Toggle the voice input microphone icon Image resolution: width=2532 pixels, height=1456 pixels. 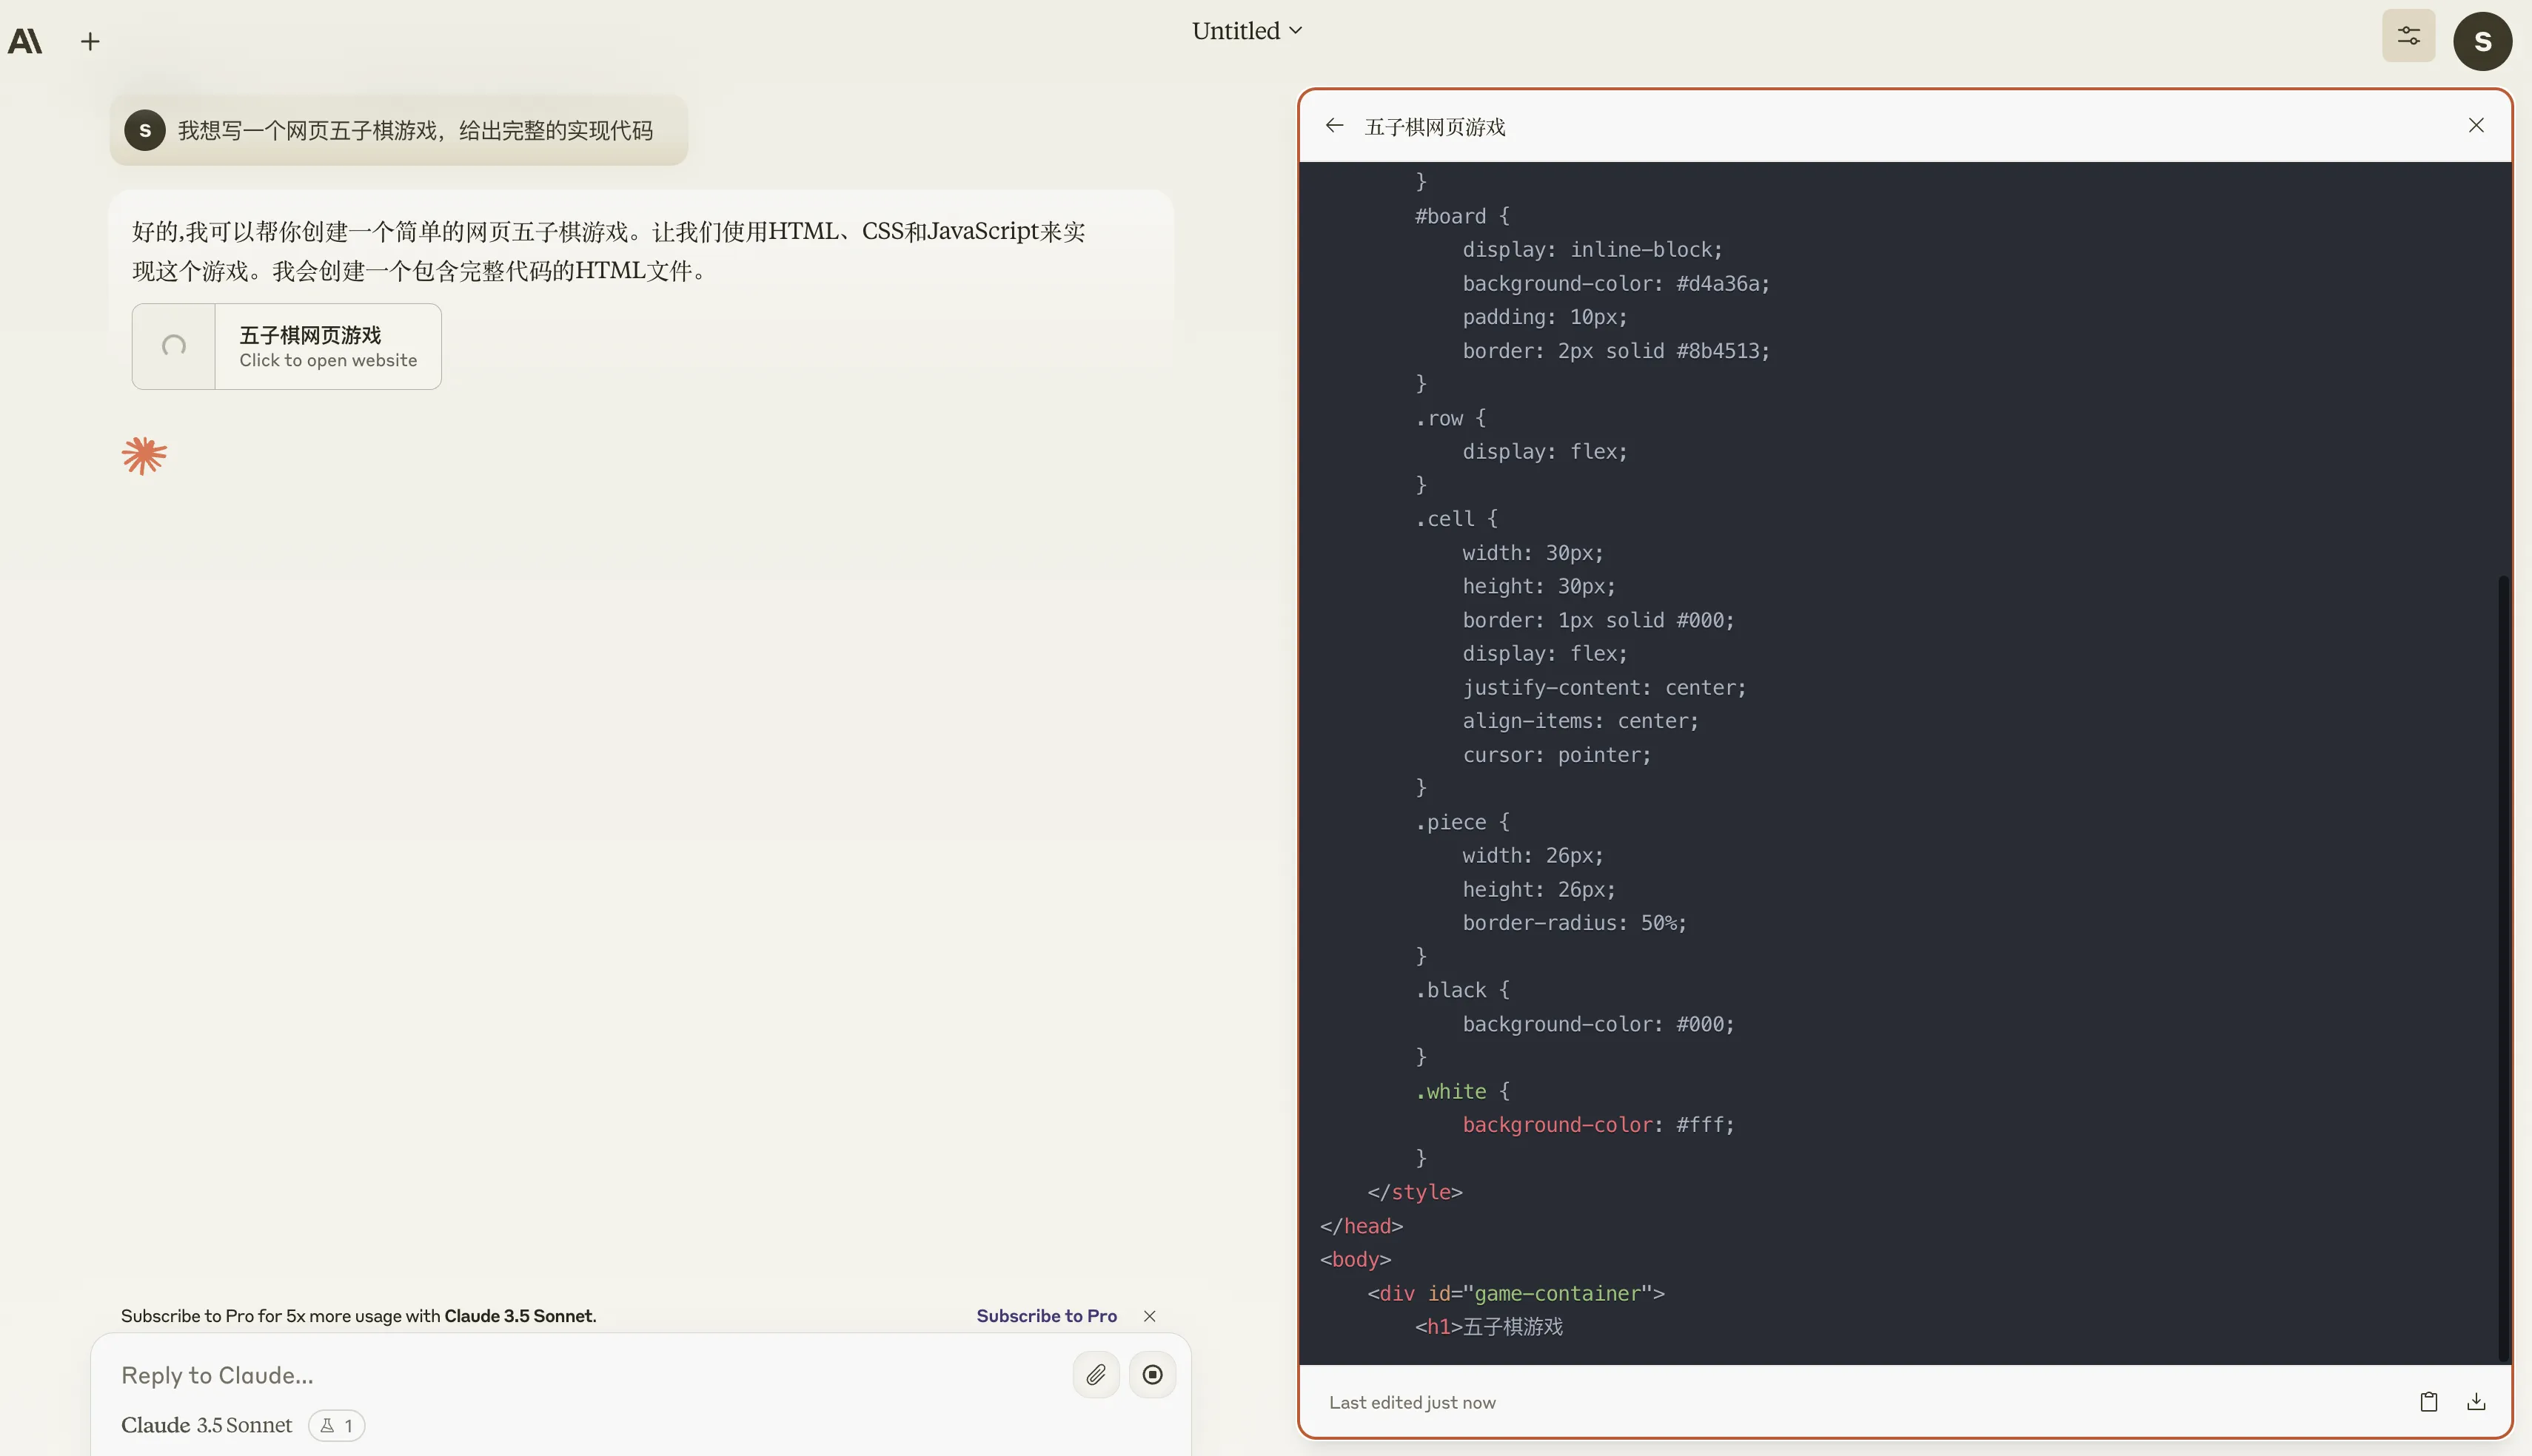pos(1153,1375)
